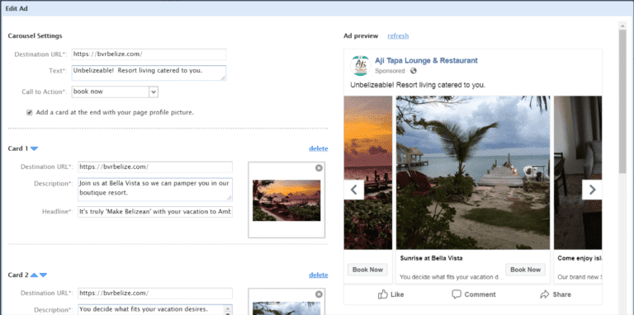Focus Card 1 Headline field

tap(155, 212)
